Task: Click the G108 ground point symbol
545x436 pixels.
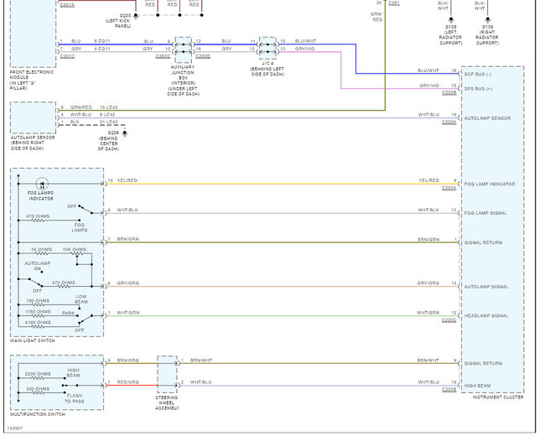Action: pos(451,20)
